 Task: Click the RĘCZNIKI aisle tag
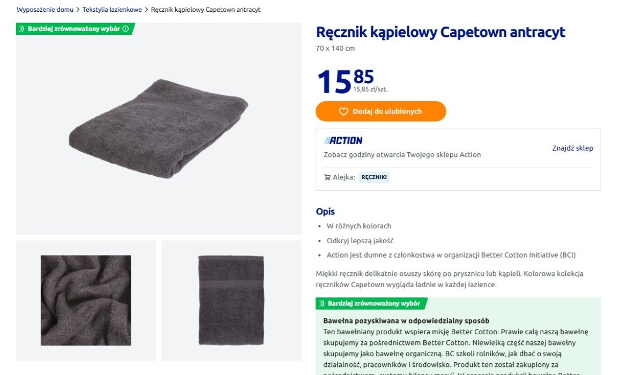click(374, 177)
